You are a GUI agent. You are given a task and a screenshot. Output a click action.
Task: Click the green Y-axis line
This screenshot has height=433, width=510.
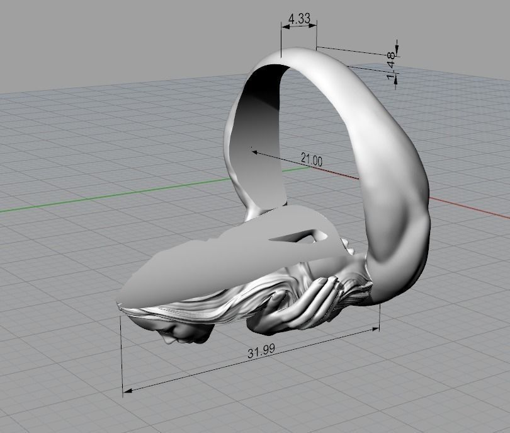pyautogui.click(x=114, y=196)
